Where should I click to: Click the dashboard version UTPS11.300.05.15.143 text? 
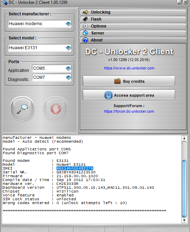[81, 188]
